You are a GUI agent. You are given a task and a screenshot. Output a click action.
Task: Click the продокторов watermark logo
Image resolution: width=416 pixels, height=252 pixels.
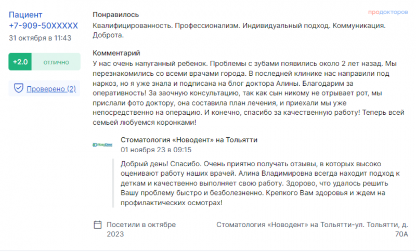[x=388, y=12]
